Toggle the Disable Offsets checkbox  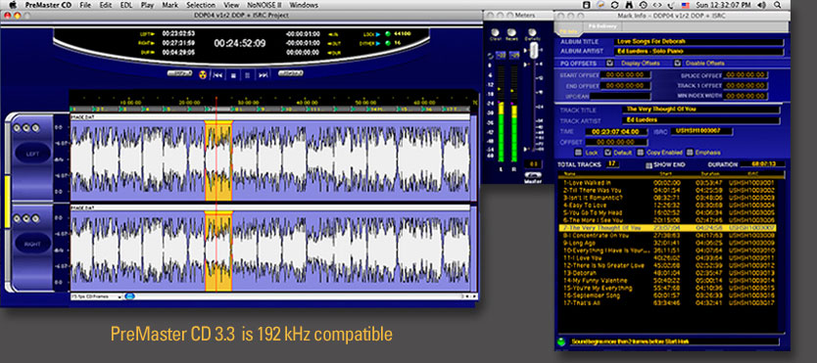677,63
